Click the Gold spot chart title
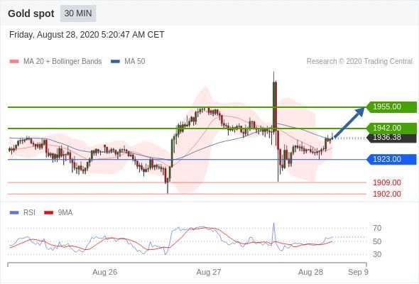Viewport: 419px width, 284px height. (31, 13)
